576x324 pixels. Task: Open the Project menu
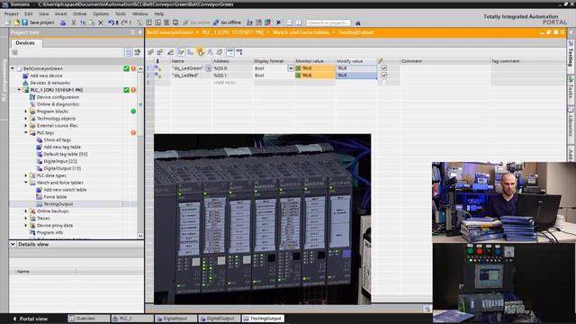pos(11,13)
